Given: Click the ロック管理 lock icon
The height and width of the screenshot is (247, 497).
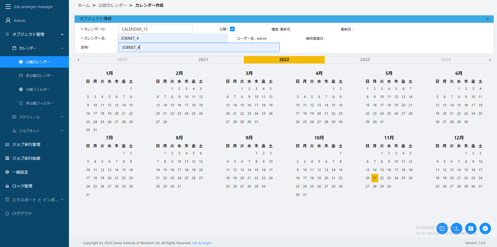Looking at the screenshot, I should tap(7, 186).
